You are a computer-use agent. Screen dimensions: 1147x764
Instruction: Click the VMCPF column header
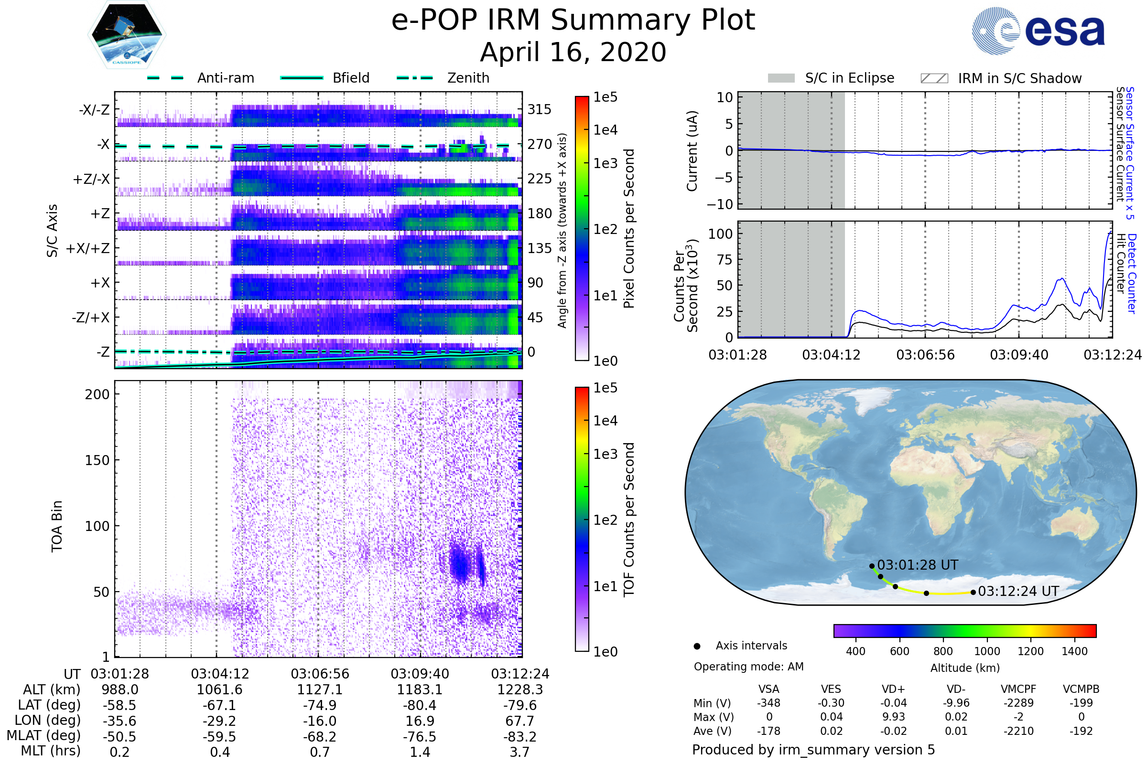[x=1018, y=690]
